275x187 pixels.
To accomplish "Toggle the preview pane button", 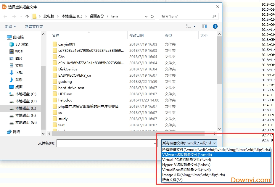I will point(204,26).
